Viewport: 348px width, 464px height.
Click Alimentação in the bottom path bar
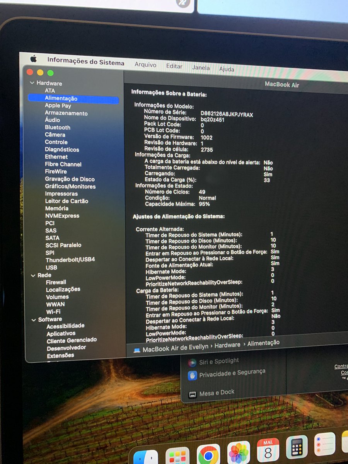(x=264, y=343)
